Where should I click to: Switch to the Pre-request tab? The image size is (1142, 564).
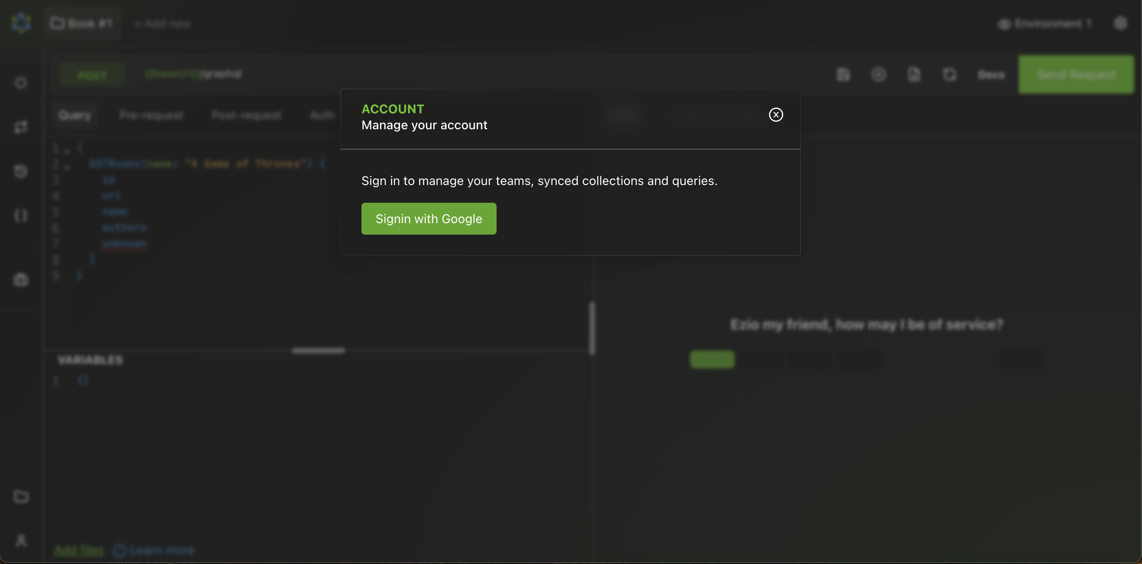click(151, 116)
